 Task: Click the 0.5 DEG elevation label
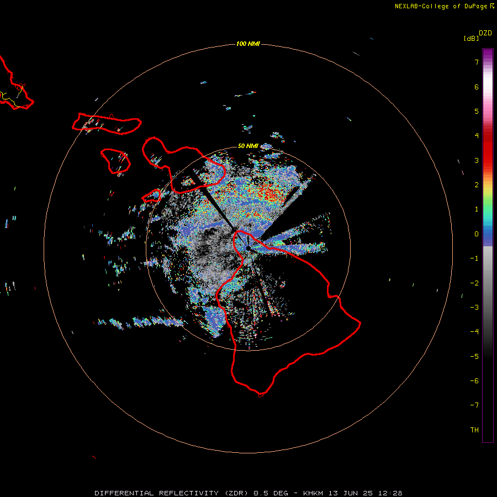(x=271, y=493)
